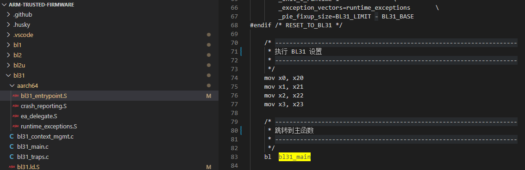Collapse ARM-TRUSTED-FIRMWARE explorer section
Screen dimensions: 525x170
[5, 5]
